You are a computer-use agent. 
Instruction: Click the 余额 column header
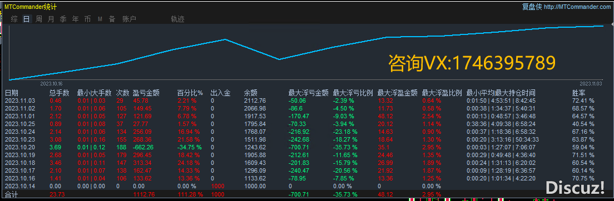251,93
